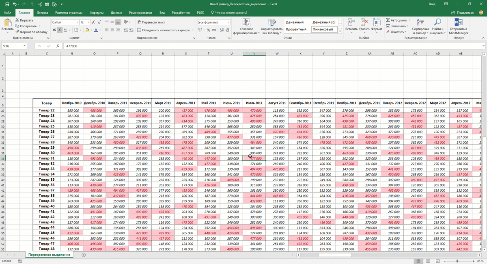487x264 pixels.
Task: Align text to top of cell
Action: point(107,22)
